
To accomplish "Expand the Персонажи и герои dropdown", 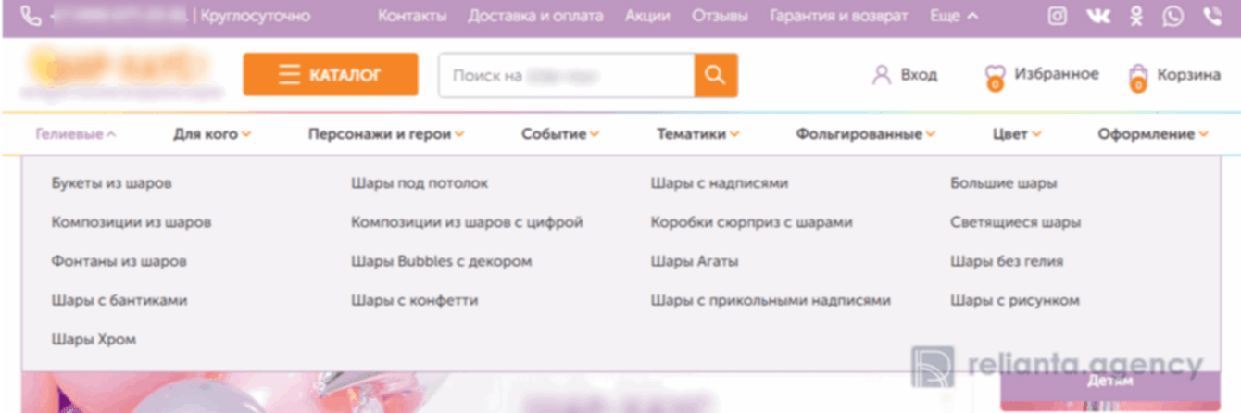I will [x=386, y=134].
